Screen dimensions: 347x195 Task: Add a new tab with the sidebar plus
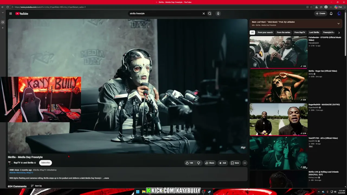click(3, 28)
